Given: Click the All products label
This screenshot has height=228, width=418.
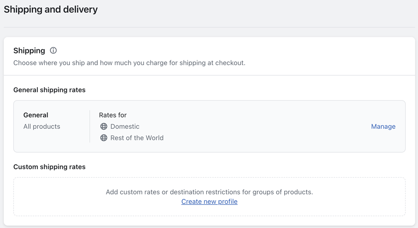Looking at the screenshot, I should pos(42,126).
